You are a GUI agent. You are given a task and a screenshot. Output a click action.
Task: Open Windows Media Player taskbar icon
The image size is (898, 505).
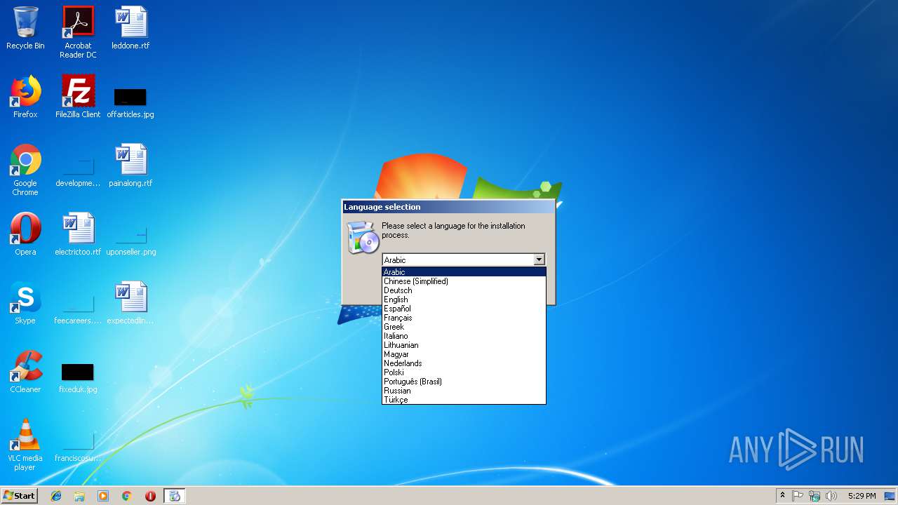point(103,496)
